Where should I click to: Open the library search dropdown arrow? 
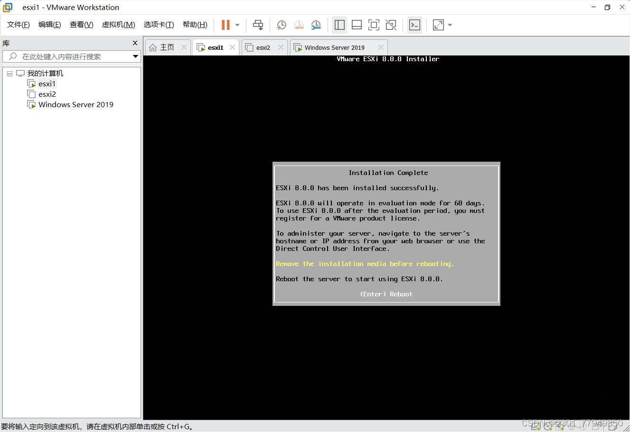tap(135, 56)
